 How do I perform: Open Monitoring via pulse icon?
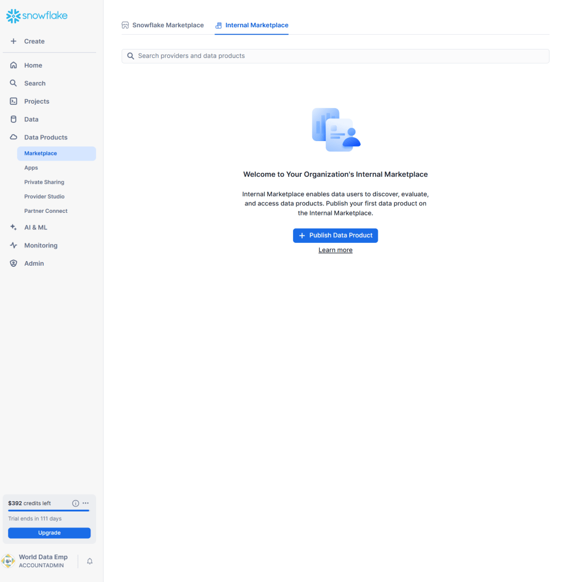14,246
